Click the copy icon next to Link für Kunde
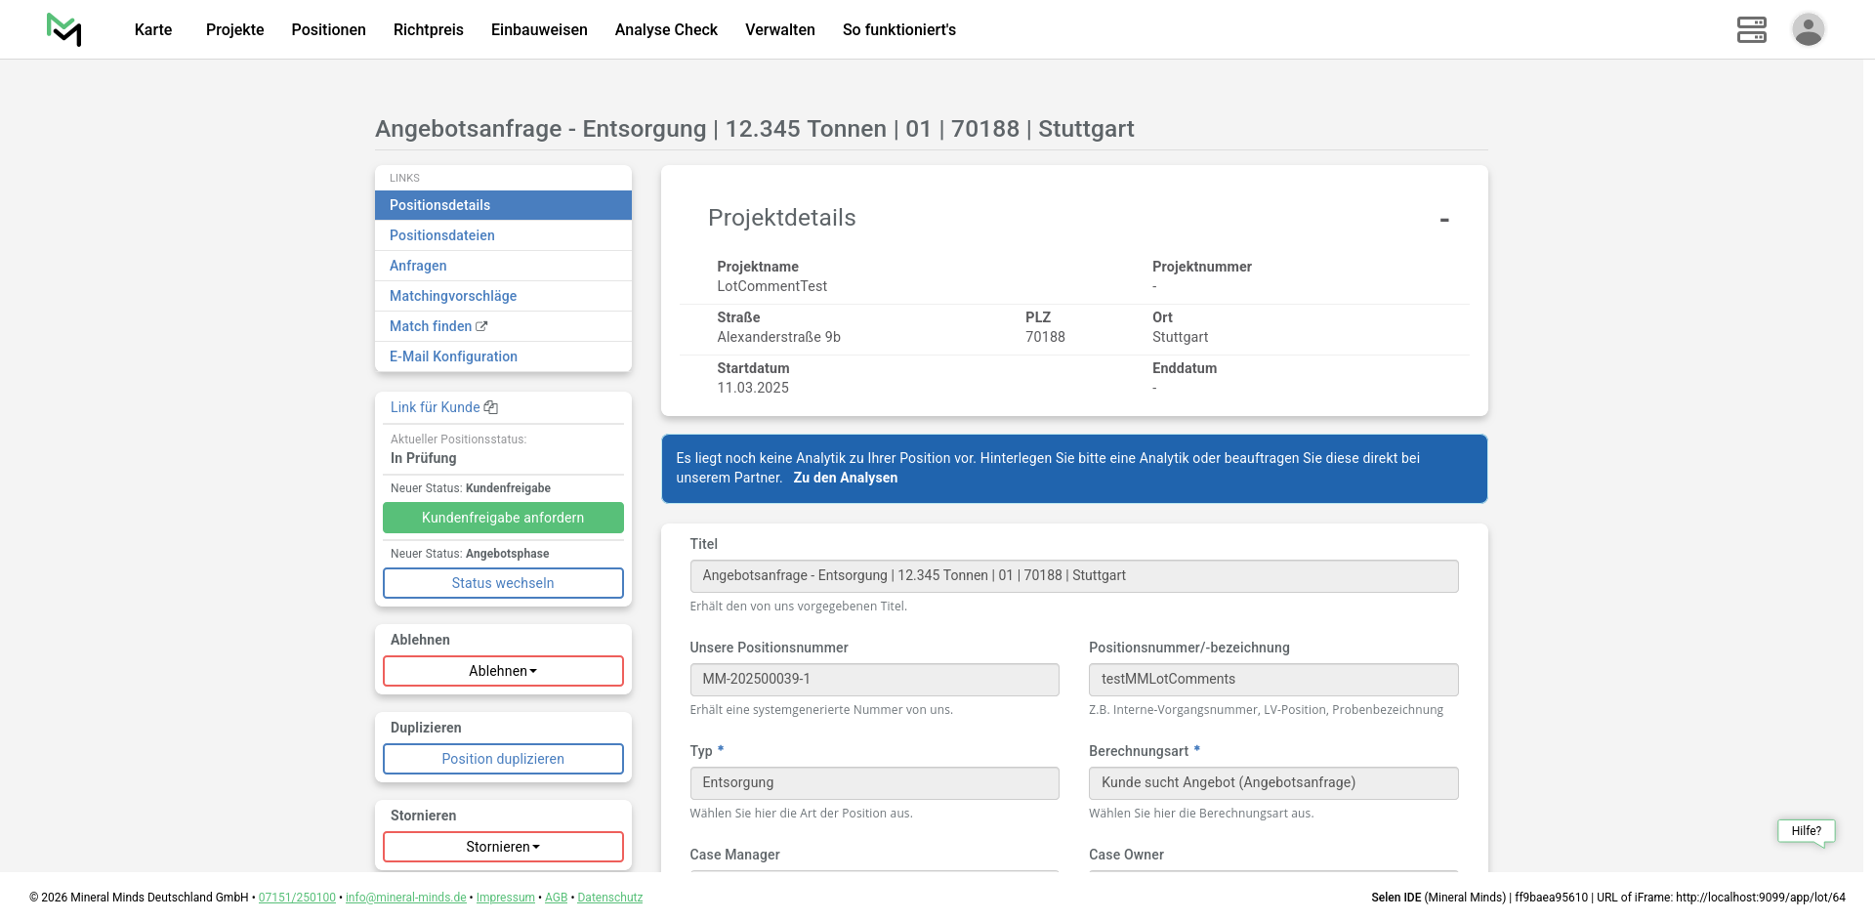Image resolution: width=1875 pixels, height=921 pixels. coord(491,407)
